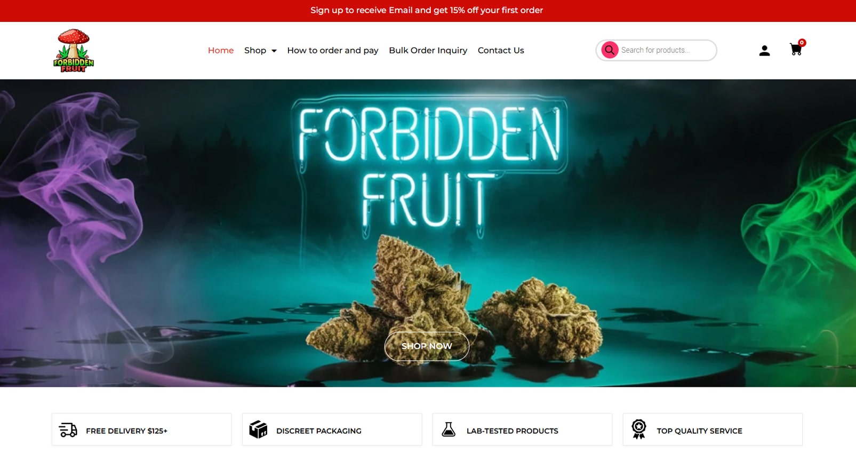Click the cart item count badge
856x469 pixels.
point(802,43)
